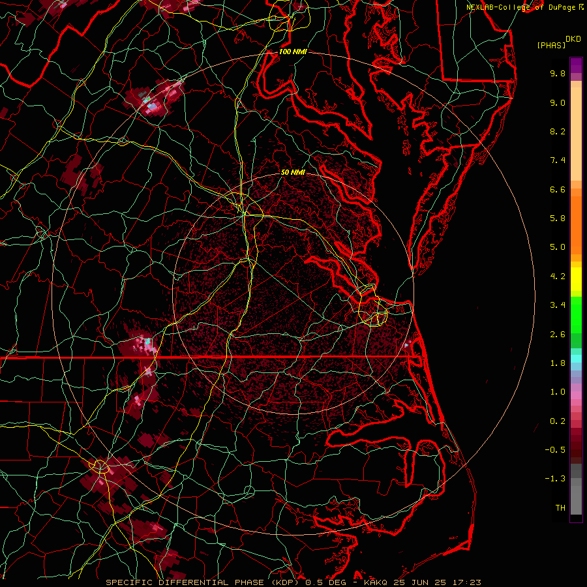
Task: Click the 2.6 scale value
Action: 558,335
